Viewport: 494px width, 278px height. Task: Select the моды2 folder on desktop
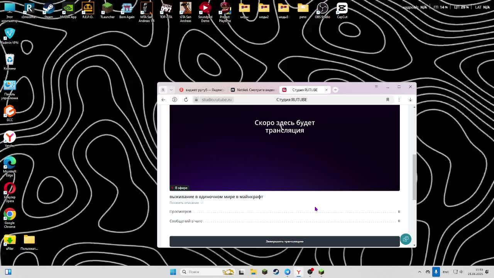coord(264,11)
